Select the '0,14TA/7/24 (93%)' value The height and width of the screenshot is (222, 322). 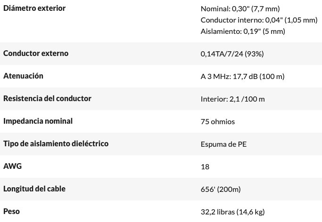coord(232,54)
